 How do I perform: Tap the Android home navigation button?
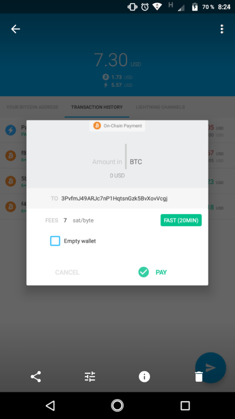click(117, 405)
